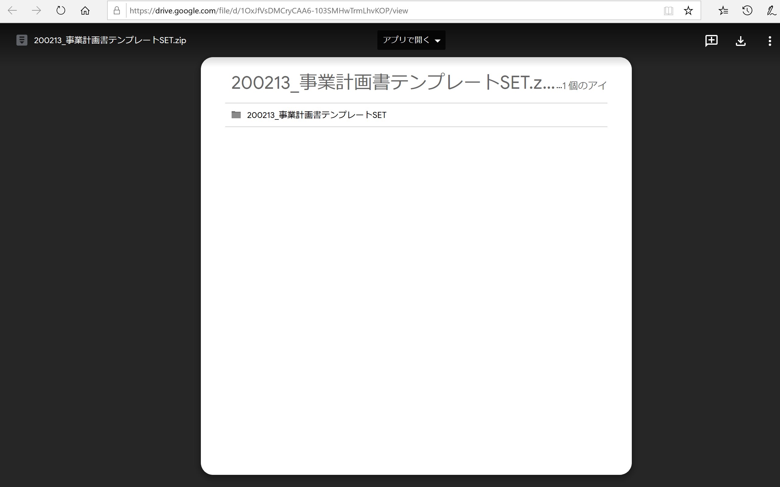780x487 pixels.
Task: Download the zip file
Action: (741, 41)
